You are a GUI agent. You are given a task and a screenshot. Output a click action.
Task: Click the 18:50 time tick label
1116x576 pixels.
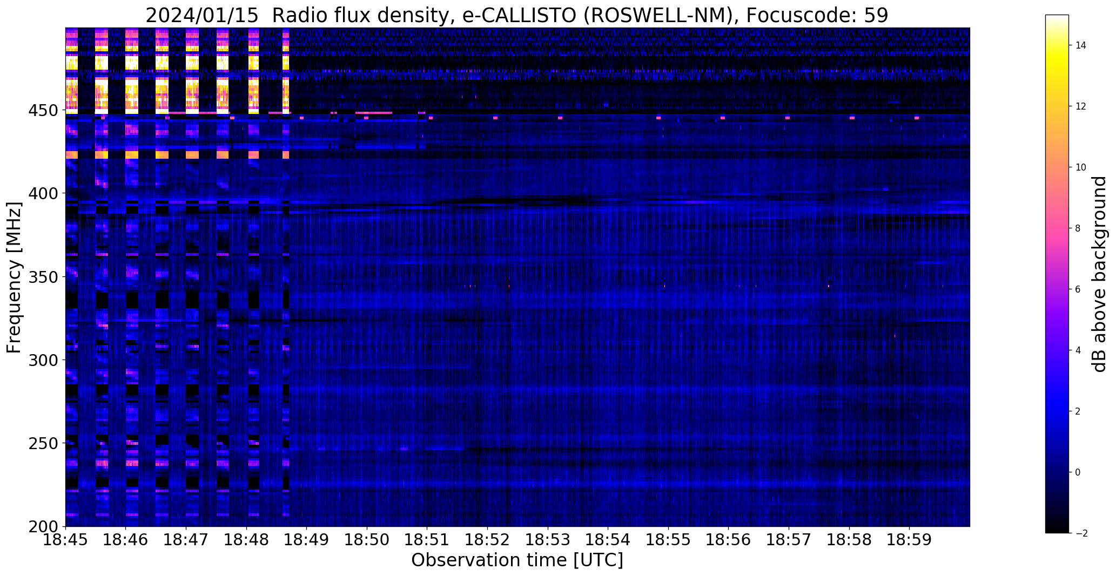coord(367,539)
